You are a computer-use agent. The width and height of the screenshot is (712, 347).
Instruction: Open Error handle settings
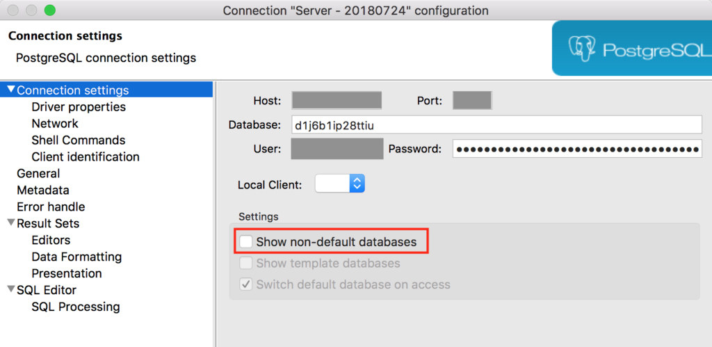51,207
